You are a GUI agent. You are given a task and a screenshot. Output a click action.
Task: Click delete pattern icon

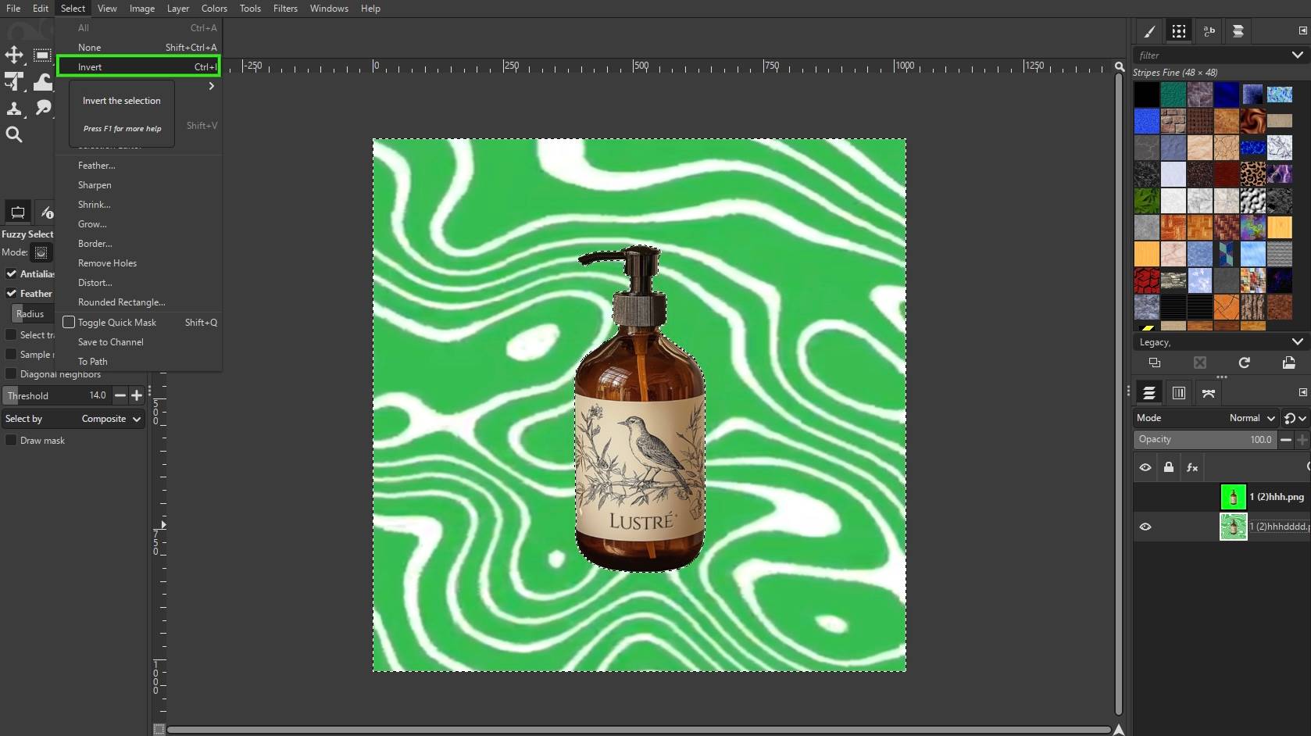click(1200, 363)
